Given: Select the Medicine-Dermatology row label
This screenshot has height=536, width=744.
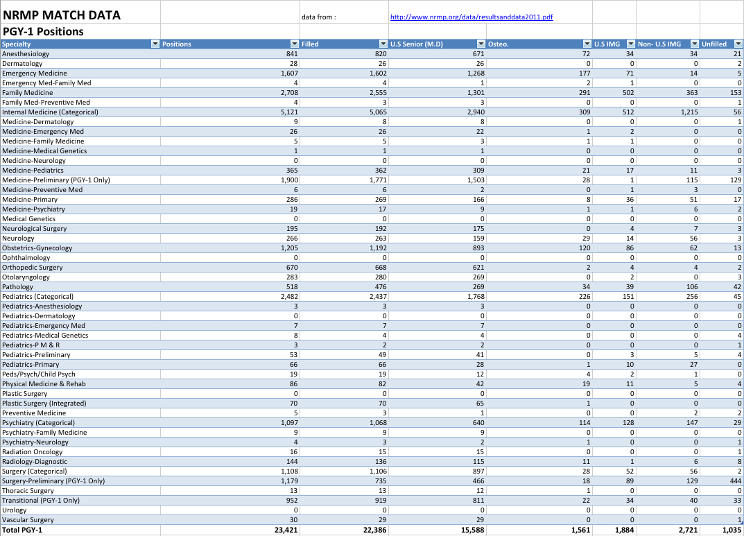Looking at the screenshot, I should (x=80, y=122).
